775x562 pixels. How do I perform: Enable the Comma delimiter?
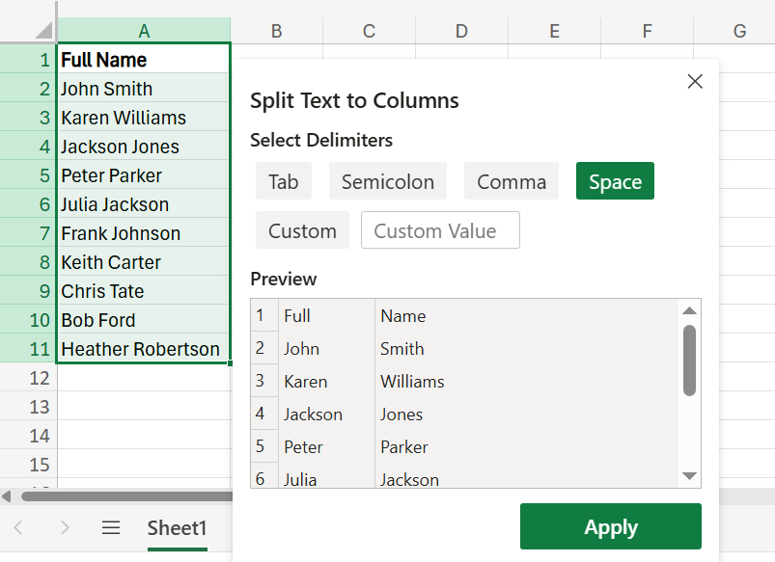(x=511, y=180)
